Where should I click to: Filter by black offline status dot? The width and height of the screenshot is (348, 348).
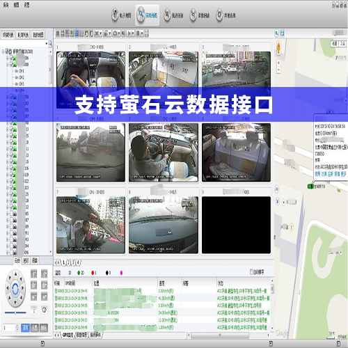coord(107,273)
